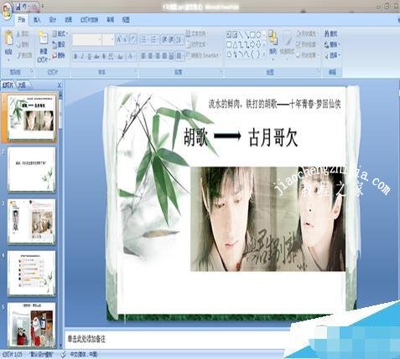Image resolution: width=400 pixels, height=359 pixels.
Task: Pick the rectangle shape in first gallery row
Action: point(252,35)
